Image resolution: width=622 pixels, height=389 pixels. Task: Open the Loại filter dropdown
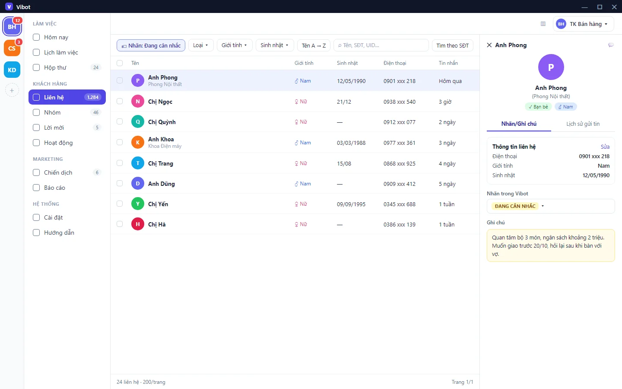(201, 45)
